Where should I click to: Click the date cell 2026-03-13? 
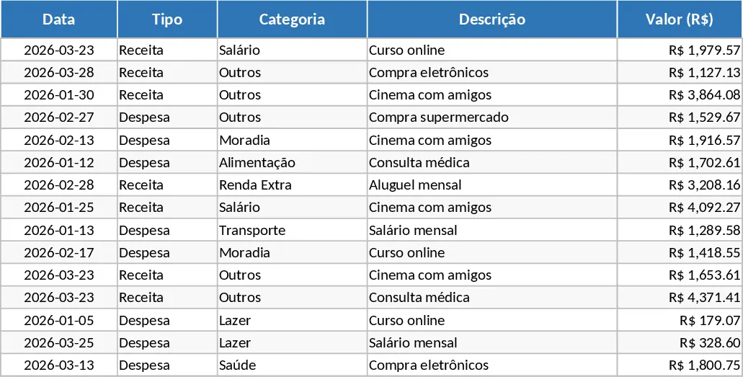point(59,365)
